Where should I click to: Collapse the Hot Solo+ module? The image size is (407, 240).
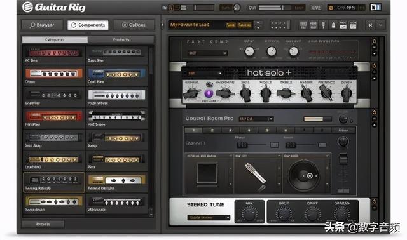pos(374,72)
